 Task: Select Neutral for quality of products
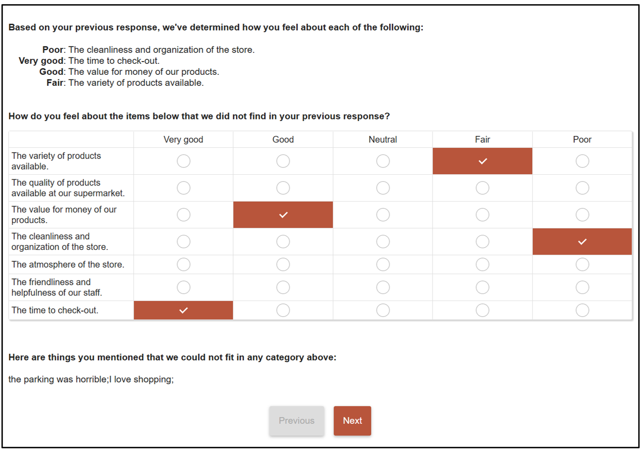[383, 188]
